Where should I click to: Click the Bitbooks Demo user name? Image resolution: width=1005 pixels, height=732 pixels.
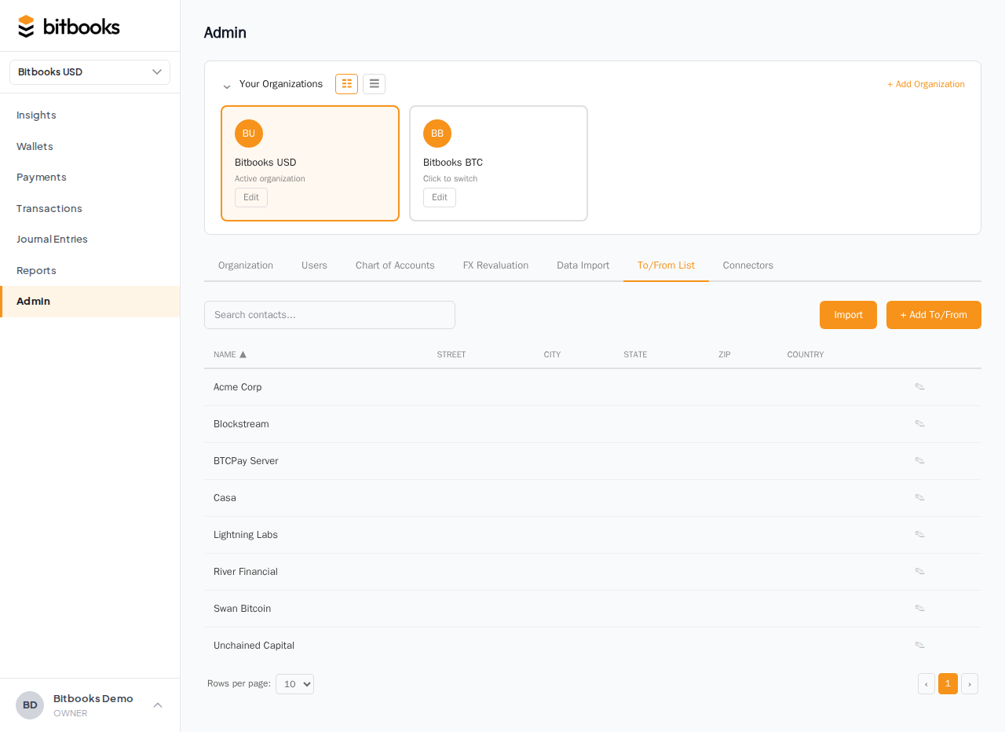[x=93, y=698]
